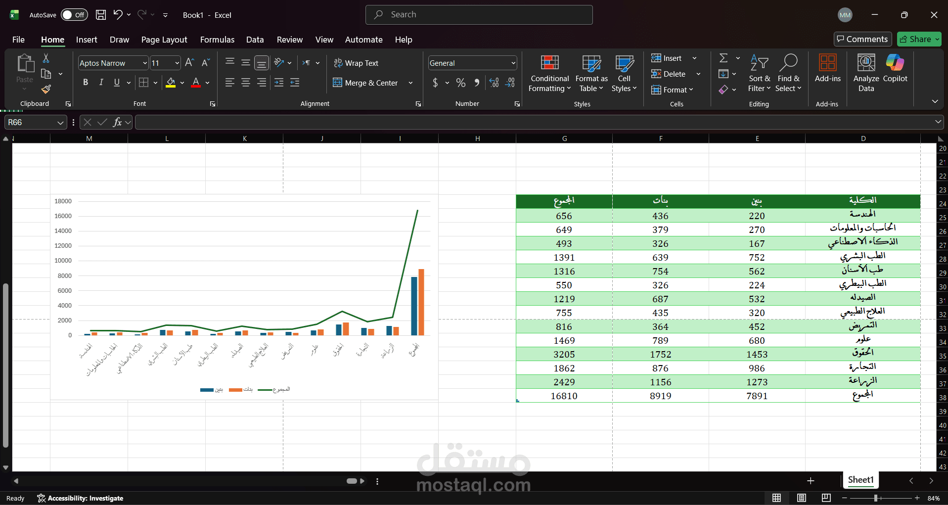Image resolution: width=948 pixels, height=505 pixels.
Task: Expand the formula bar chevron
Action: [938, 122]
